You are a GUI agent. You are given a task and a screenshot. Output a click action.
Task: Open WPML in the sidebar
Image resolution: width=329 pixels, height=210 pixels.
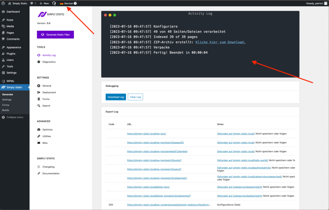click(x=11, y=81)
